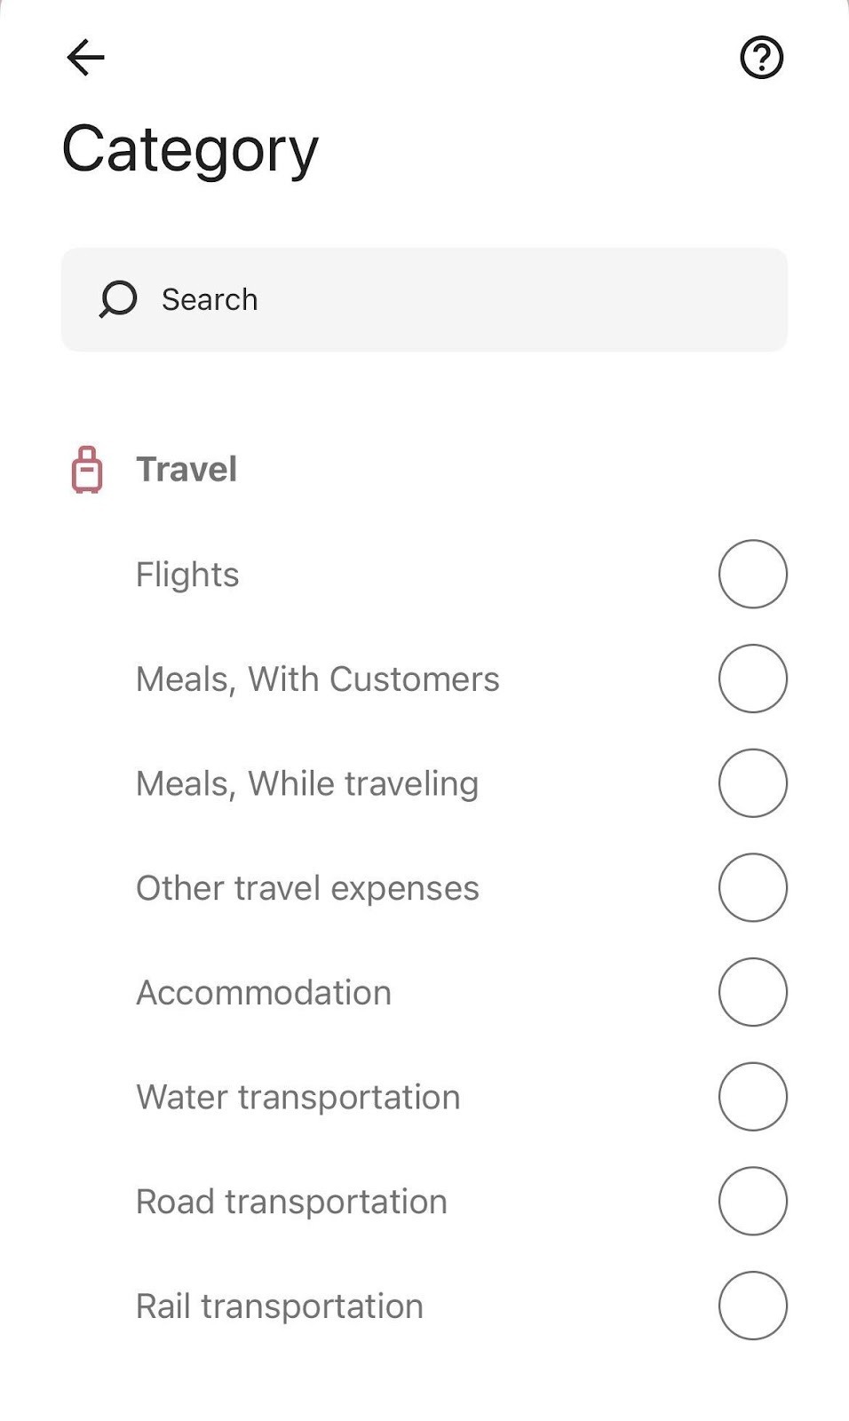
Task: Click the Travel section header text
Action: point(186,469)
